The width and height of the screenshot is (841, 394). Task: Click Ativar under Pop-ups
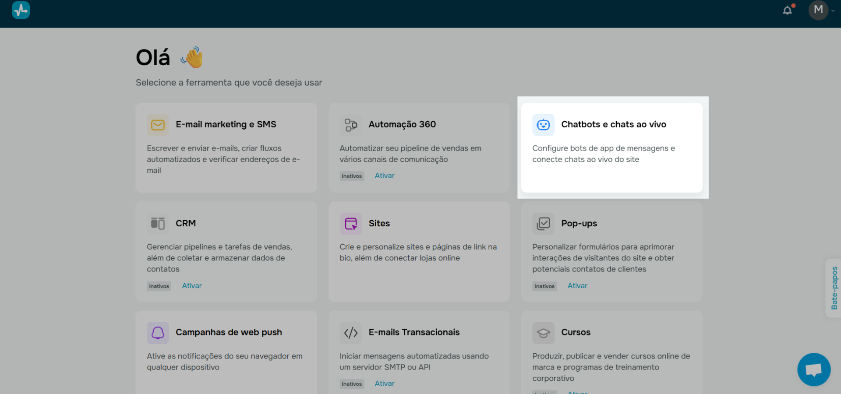tap(577, 285)
